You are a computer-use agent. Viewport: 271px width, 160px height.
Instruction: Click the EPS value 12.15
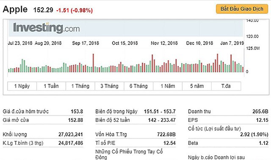tap(262, 120)
